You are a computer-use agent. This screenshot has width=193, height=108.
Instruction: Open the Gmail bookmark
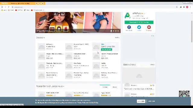11,10
